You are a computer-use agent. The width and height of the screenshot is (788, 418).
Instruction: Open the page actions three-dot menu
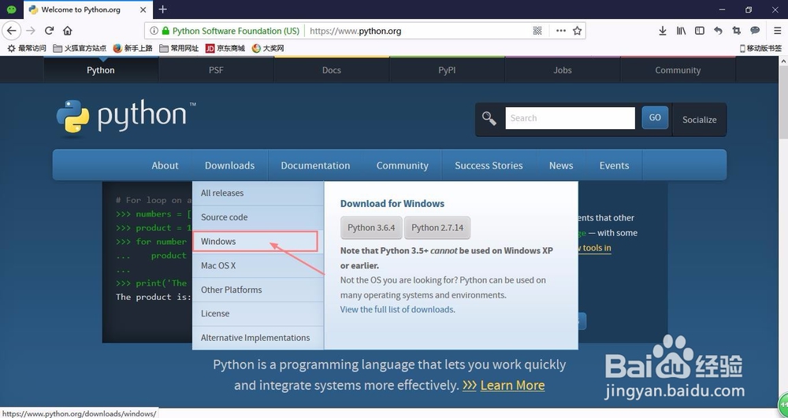pos(561,31)
